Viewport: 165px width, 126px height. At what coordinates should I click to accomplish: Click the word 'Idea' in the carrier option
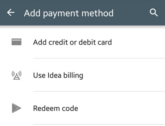54,75
